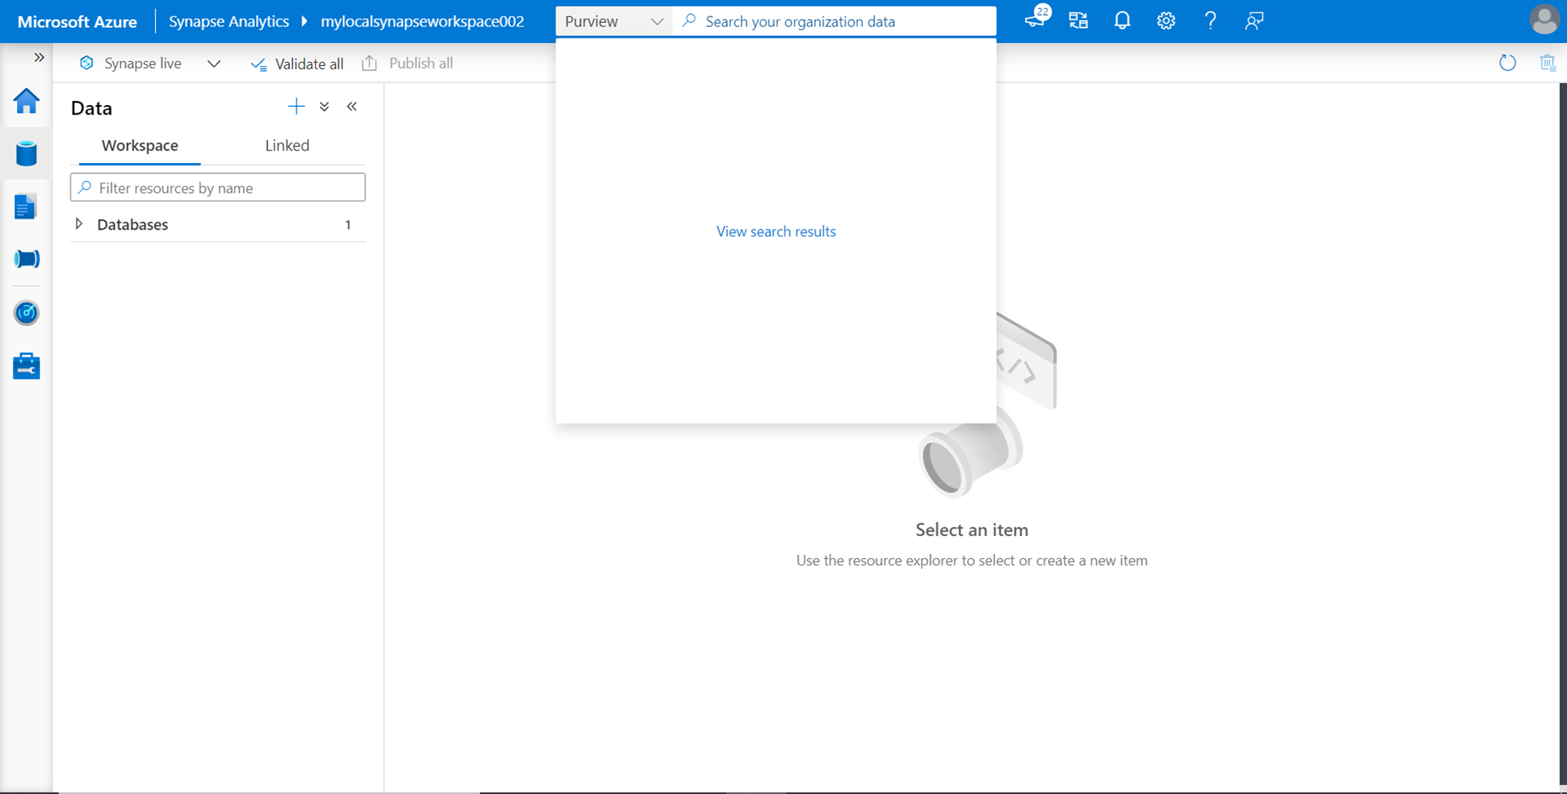Open the settings gear icon
The image size is (1567, 794).
pyautogui.click(x=1166, y=21)
